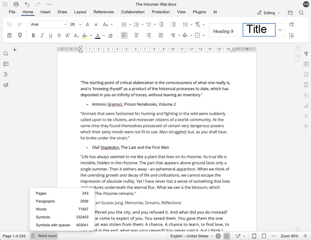Toggle spell checking in status bar
This screenshot has height=240, width=311.
[x=227, y=236]
